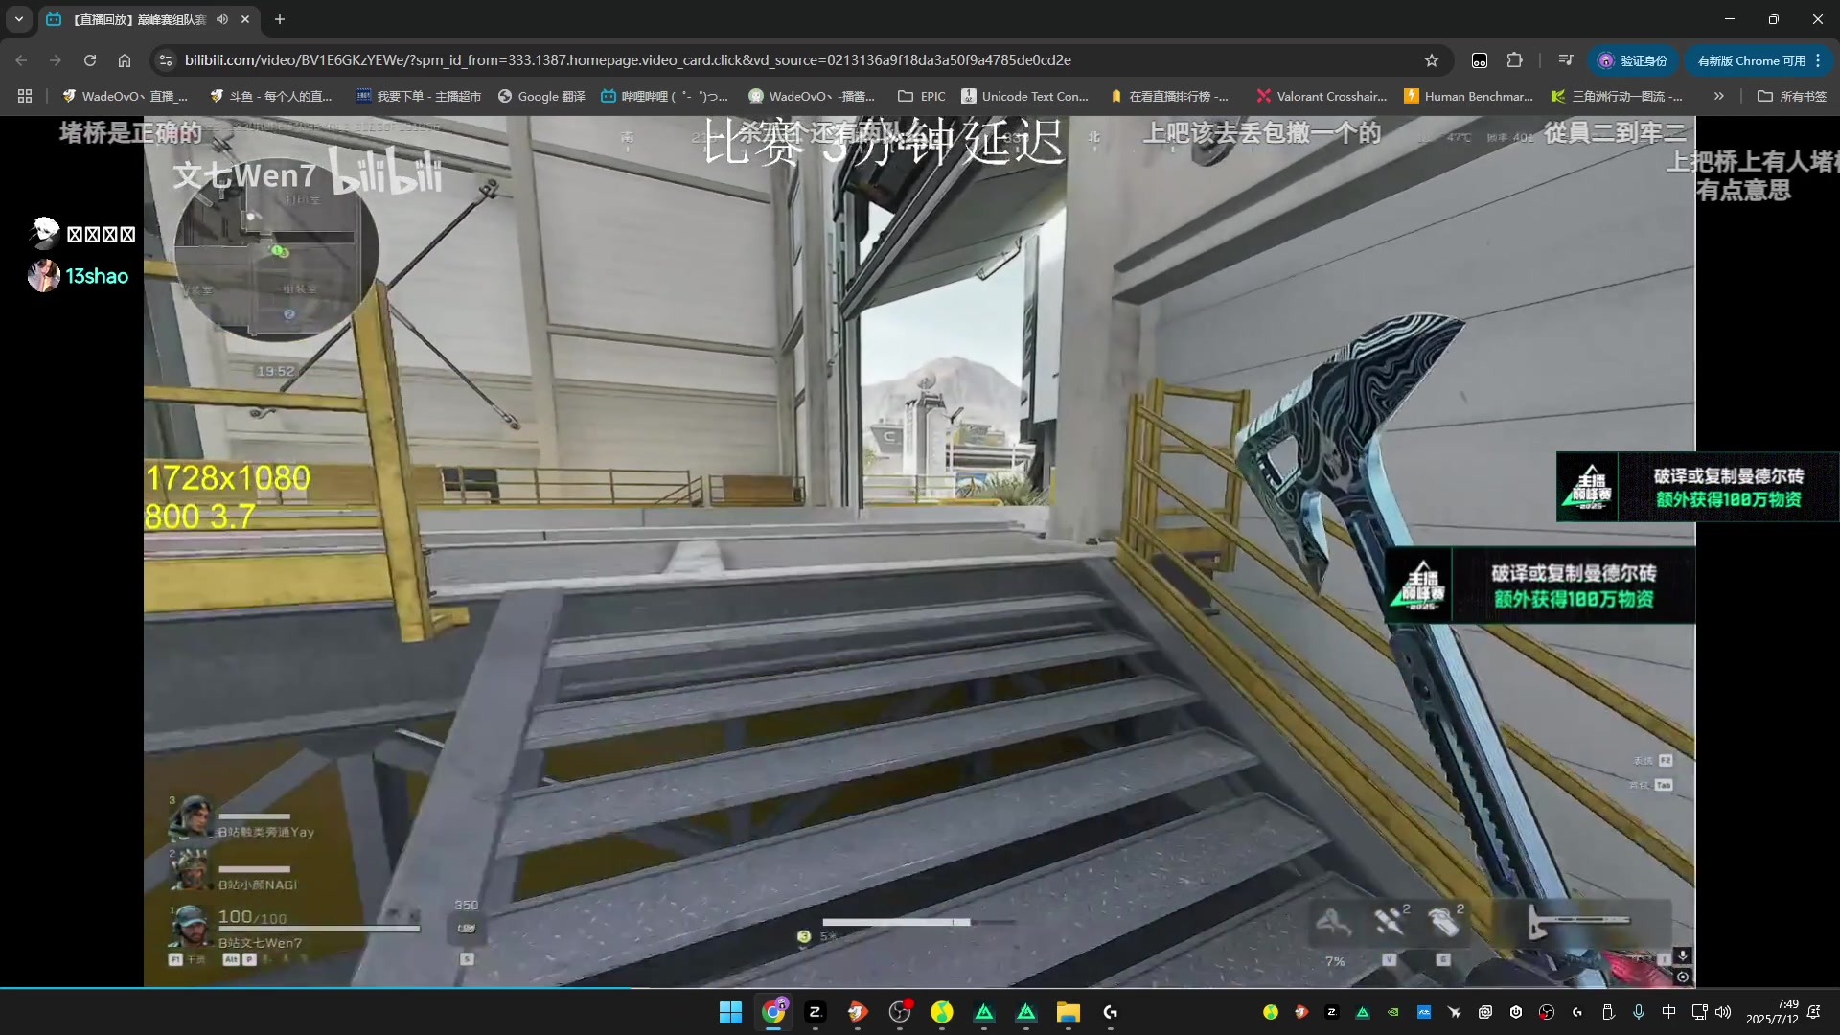The width and height of the screenshot is (1840, 1035).
Task: Open Chrome's three-dot menu
Action: click(1818, 60)
